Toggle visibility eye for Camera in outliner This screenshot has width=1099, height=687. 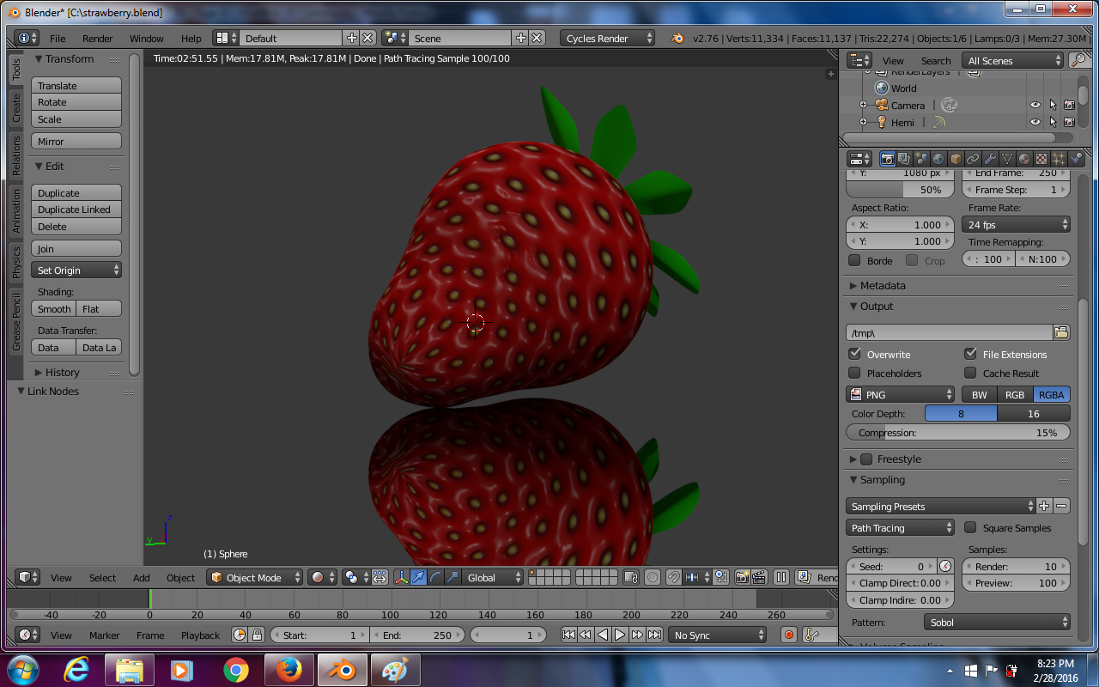pyautogui.click(x=1035, y=105)
